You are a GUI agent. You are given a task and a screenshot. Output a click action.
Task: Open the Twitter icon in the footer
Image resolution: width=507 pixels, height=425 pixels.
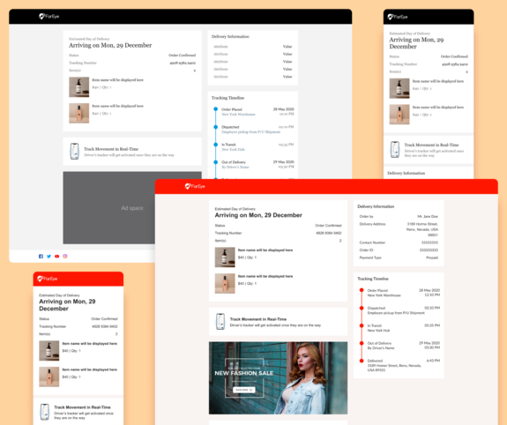(x=48, y=257)
